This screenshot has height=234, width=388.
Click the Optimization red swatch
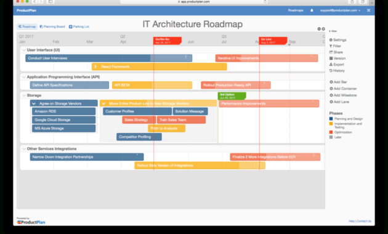coord(331,132)
